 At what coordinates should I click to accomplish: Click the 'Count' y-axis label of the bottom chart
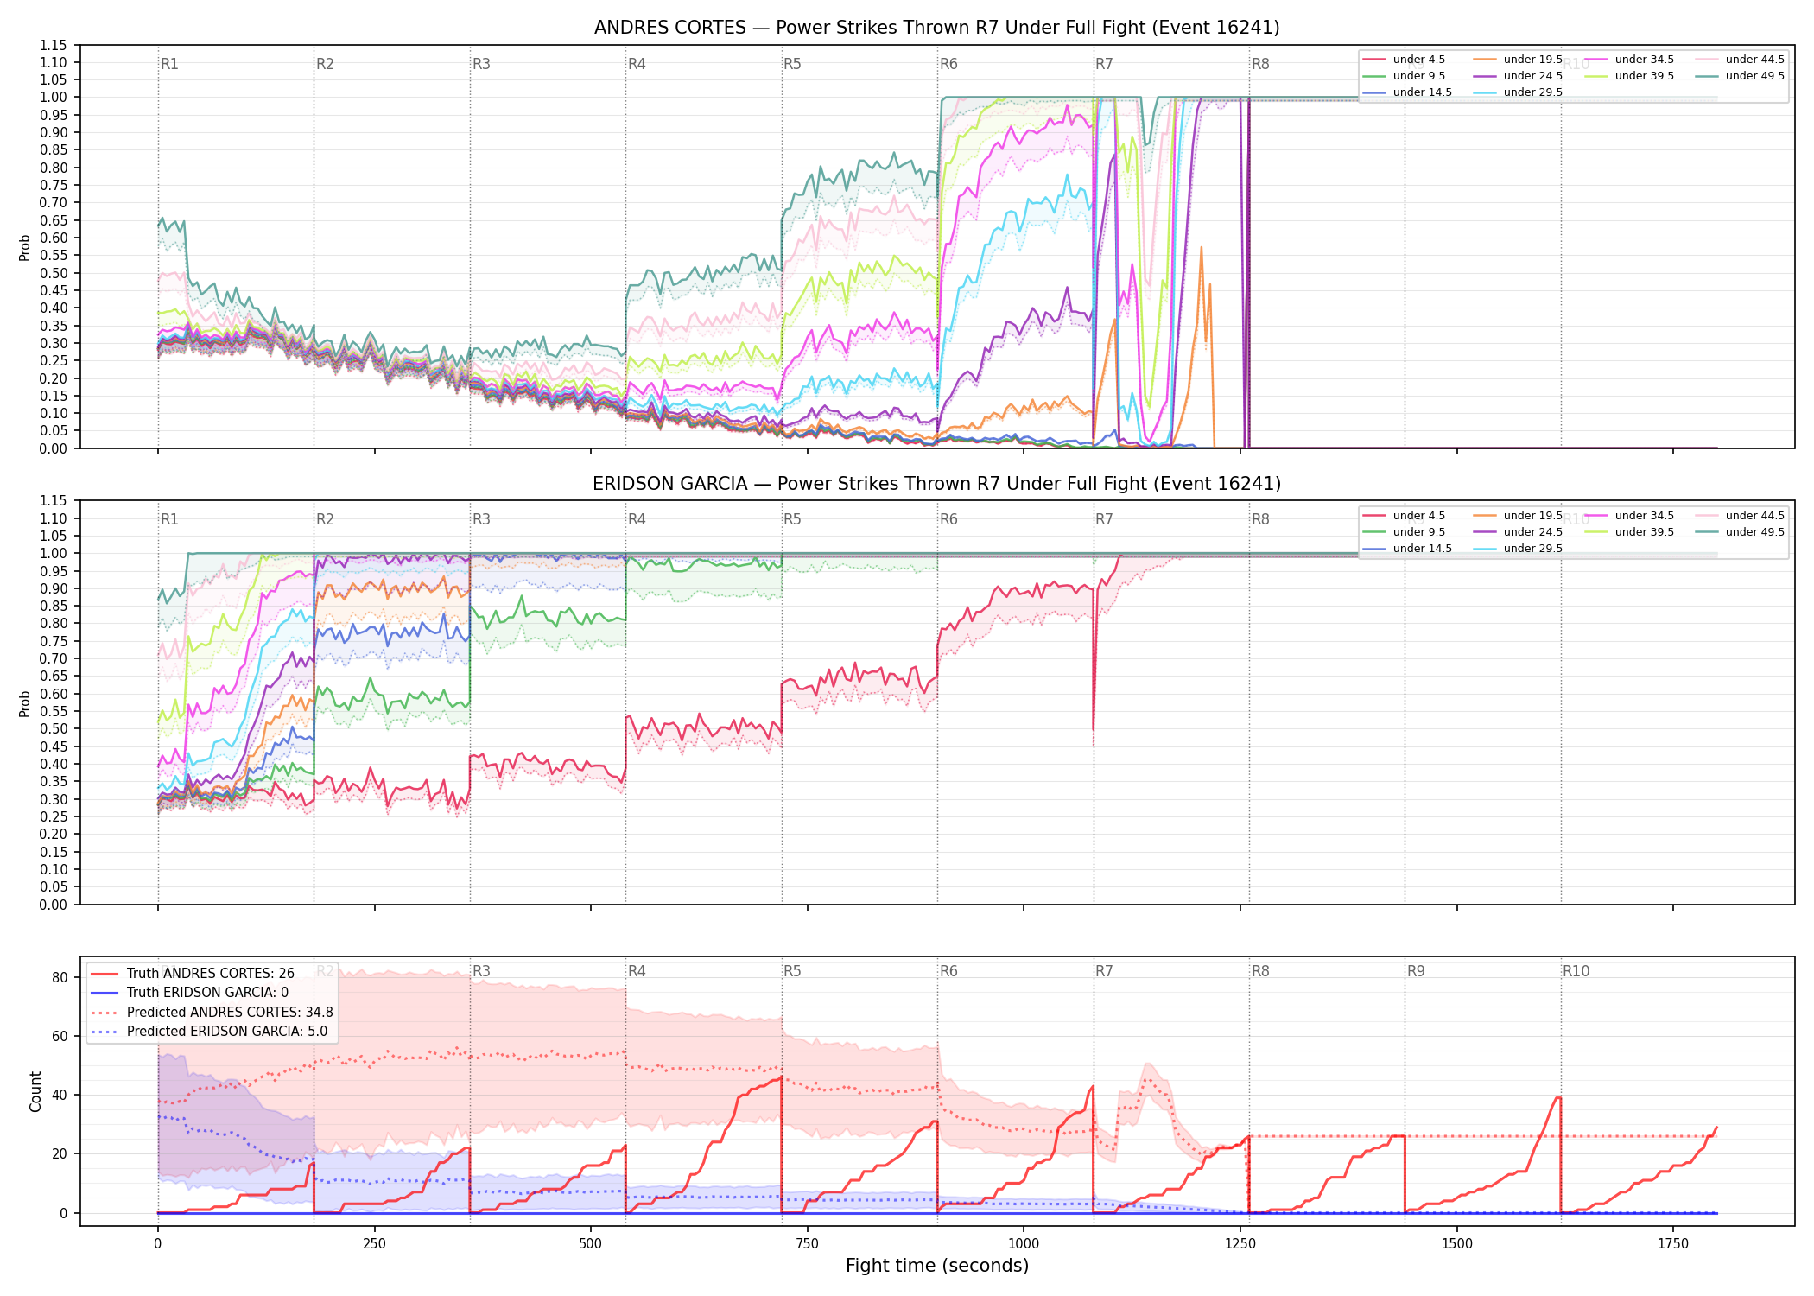tap(35, 1091)
